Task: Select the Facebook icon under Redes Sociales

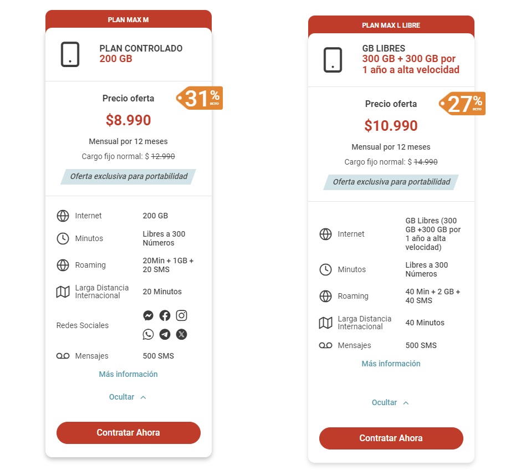Action: click(165, 315)
